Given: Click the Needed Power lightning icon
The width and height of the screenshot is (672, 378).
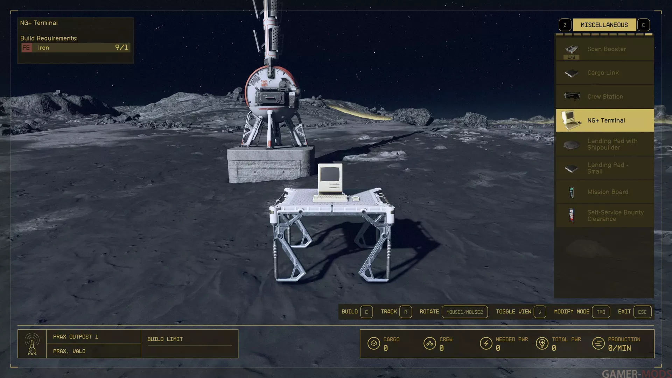Looking at the screenshot, I should [486, 344].
